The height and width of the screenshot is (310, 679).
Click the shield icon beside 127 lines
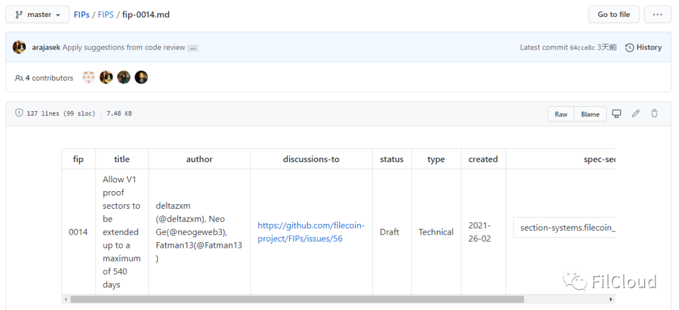[19, 113]
